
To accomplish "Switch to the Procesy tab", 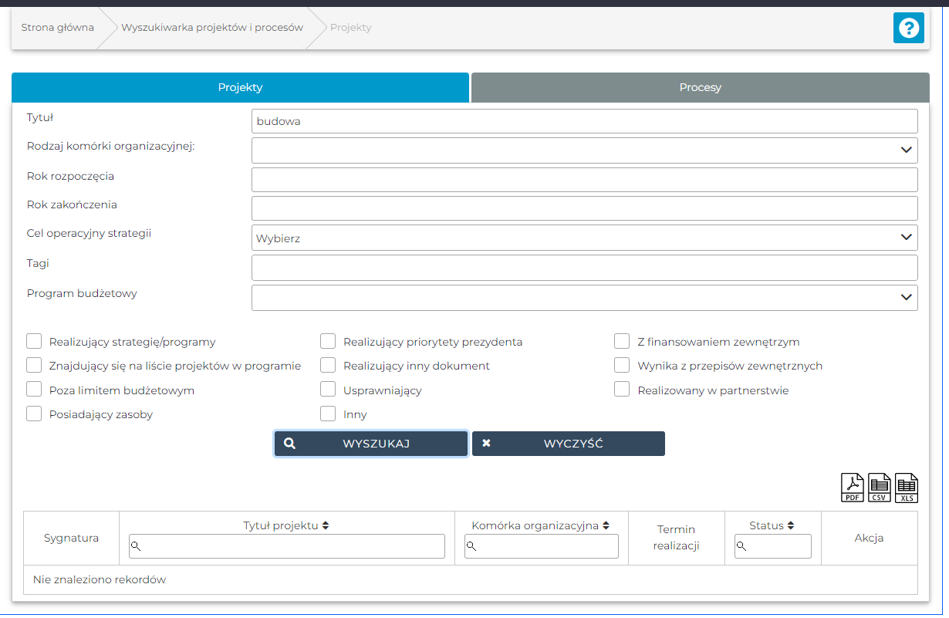I will (x=700, y=87).
